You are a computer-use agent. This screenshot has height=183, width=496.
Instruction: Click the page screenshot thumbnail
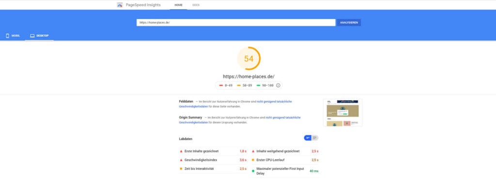point(342,112)
